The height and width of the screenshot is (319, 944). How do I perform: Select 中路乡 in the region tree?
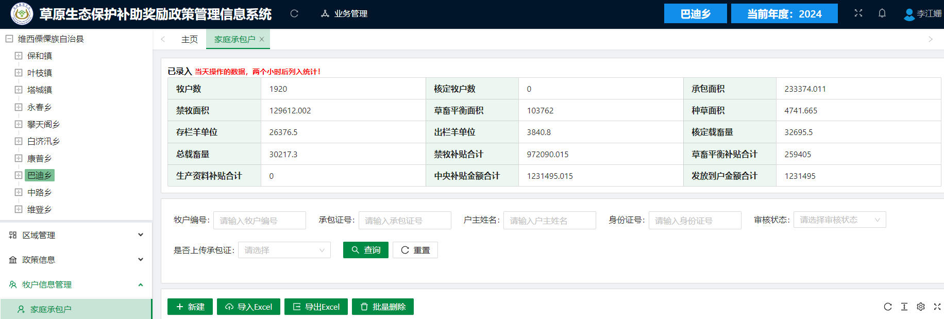[x=40, y=192]
